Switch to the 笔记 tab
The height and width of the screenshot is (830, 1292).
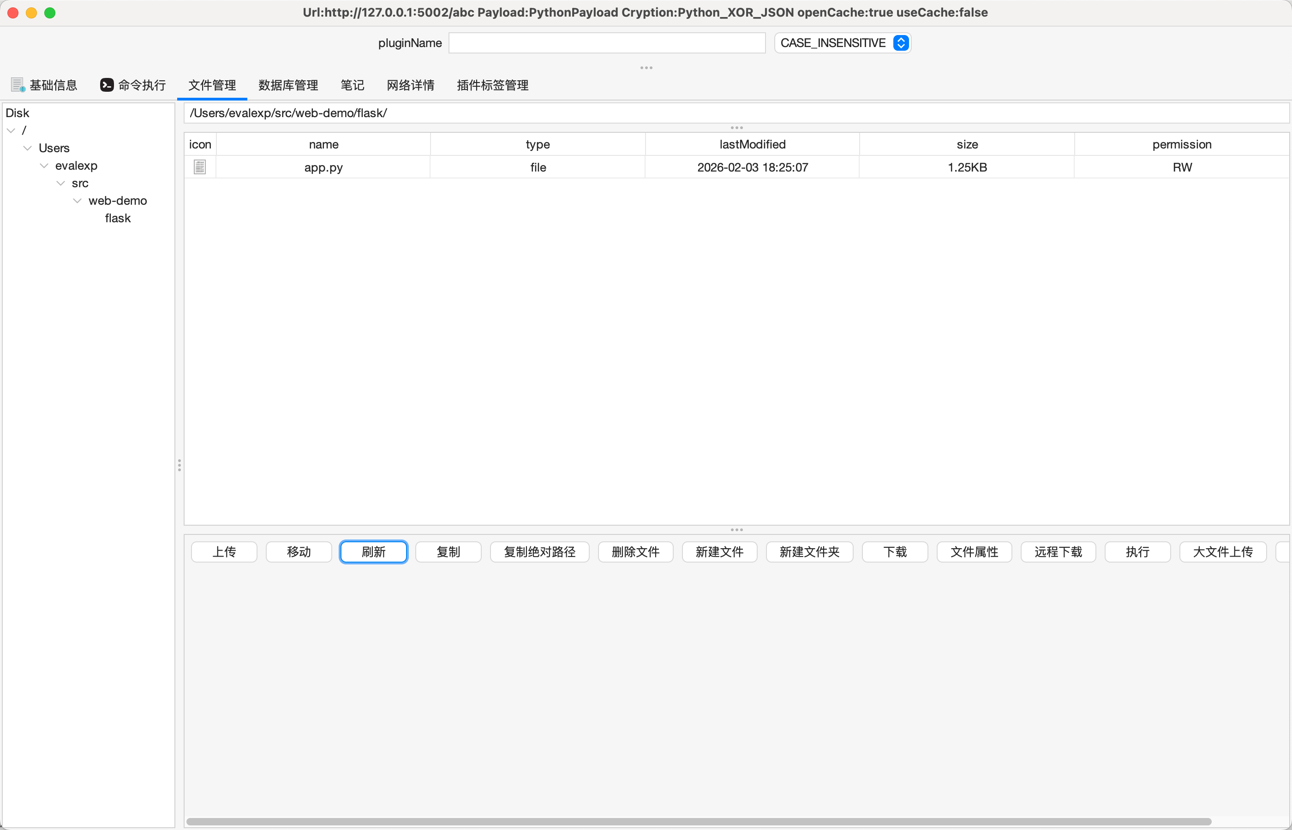click(x=352, y=85)
